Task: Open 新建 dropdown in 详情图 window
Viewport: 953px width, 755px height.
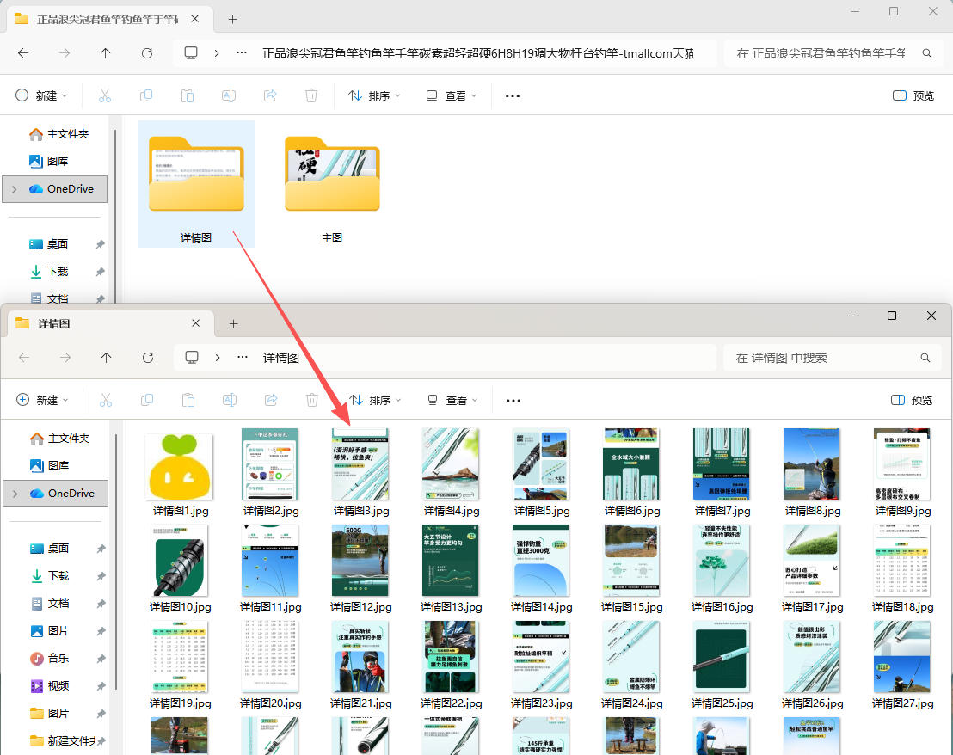Action: [42, 400]
